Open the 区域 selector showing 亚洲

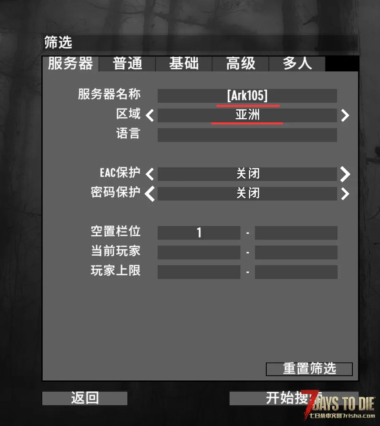pyautogui.click(x=247, y=115)
